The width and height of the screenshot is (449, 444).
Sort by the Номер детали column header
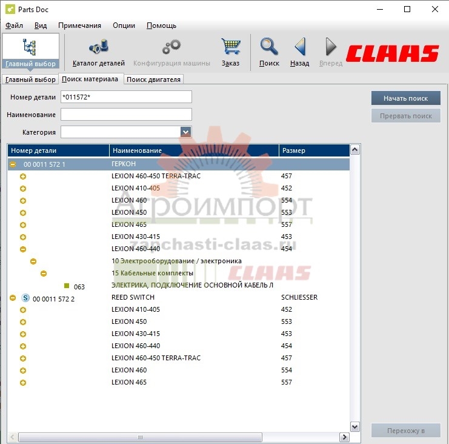58,150
